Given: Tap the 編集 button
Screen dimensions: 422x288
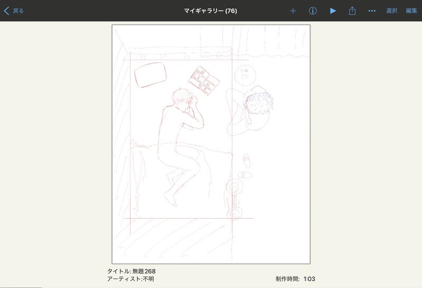Looking at the screenshot, I should (411, 11).
